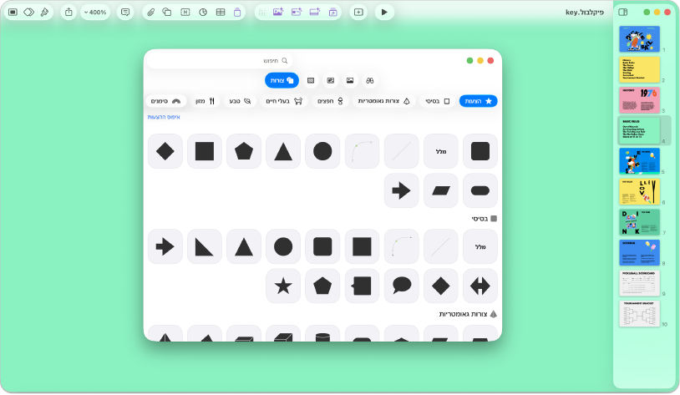The image size is (680, 395).
Task: Open the share icon in toolbar
Action: point(69,13)
